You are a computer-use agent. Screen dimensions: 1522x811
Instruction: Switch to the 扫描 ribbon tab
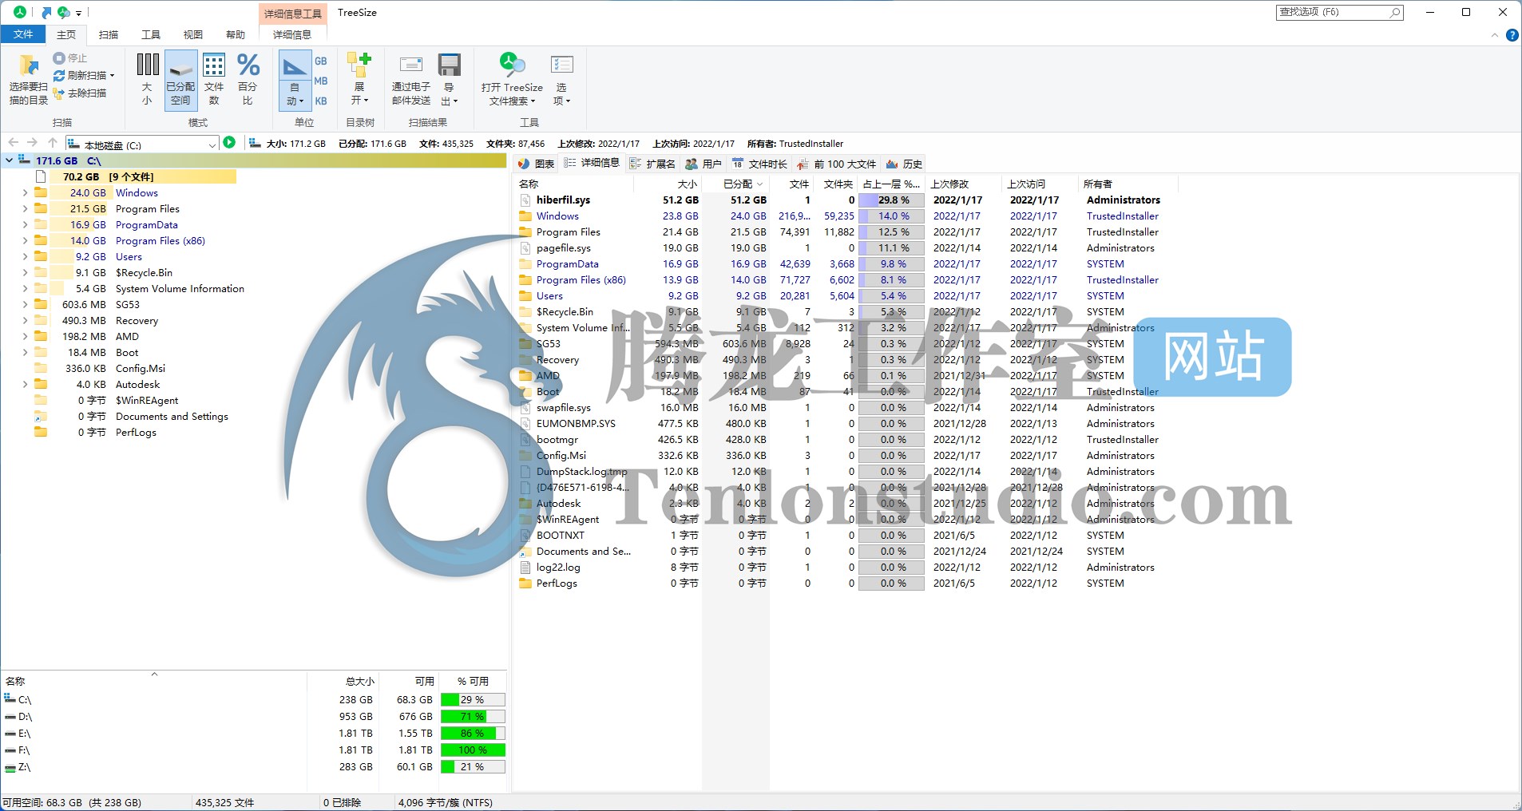[109, 34]
